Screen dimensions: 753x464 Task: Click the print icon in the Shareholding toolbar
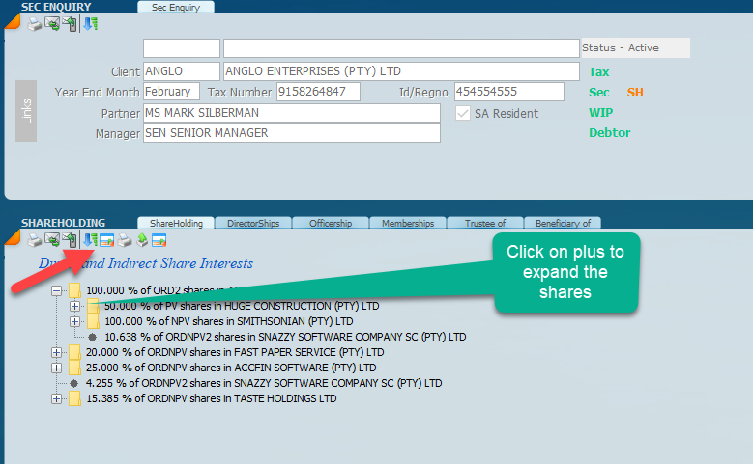[34, 240]
